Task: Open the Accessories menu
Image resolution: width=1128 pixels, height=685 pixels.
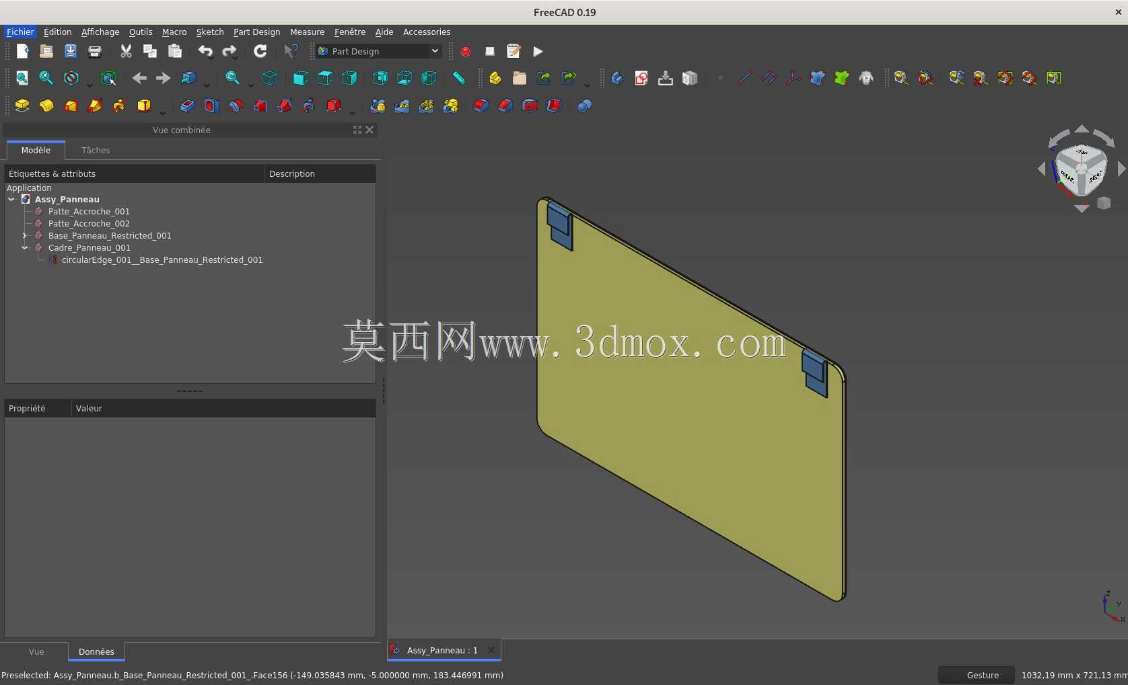Action: tap(427, 32)
